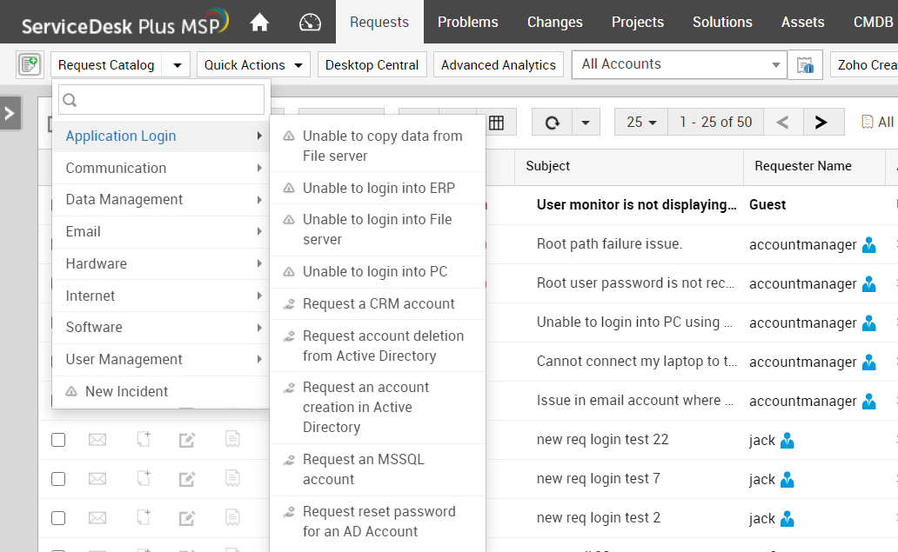
Task: Open the All Accounts dropdown
Action: 679,64
